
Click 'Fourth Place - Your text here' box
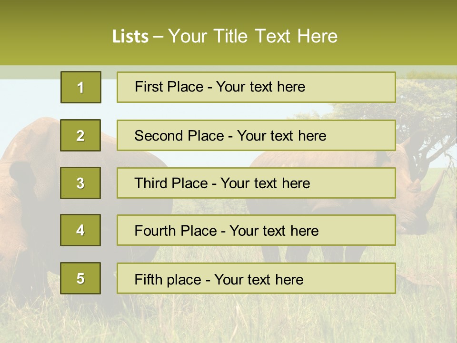(x=256, y=230)
